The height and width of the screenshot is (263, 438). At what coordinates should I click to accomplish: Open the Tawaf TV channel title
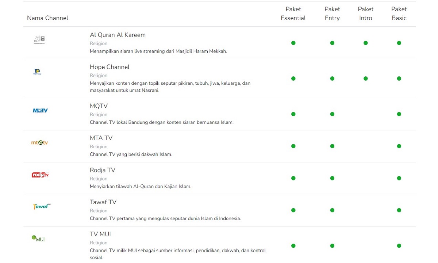click(x=103, y=202)
